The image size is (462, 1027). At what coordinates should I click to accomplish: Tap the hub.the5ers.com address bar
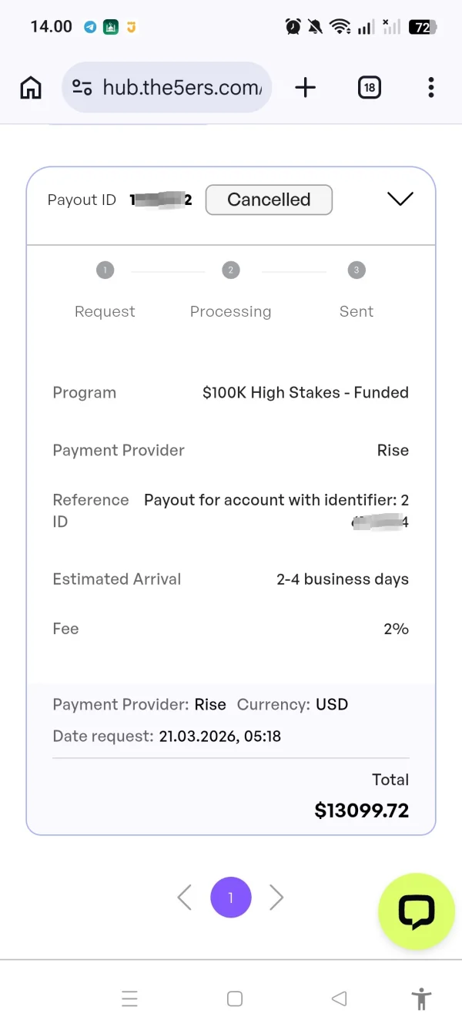pyautogui.click(x=182, y=88)
